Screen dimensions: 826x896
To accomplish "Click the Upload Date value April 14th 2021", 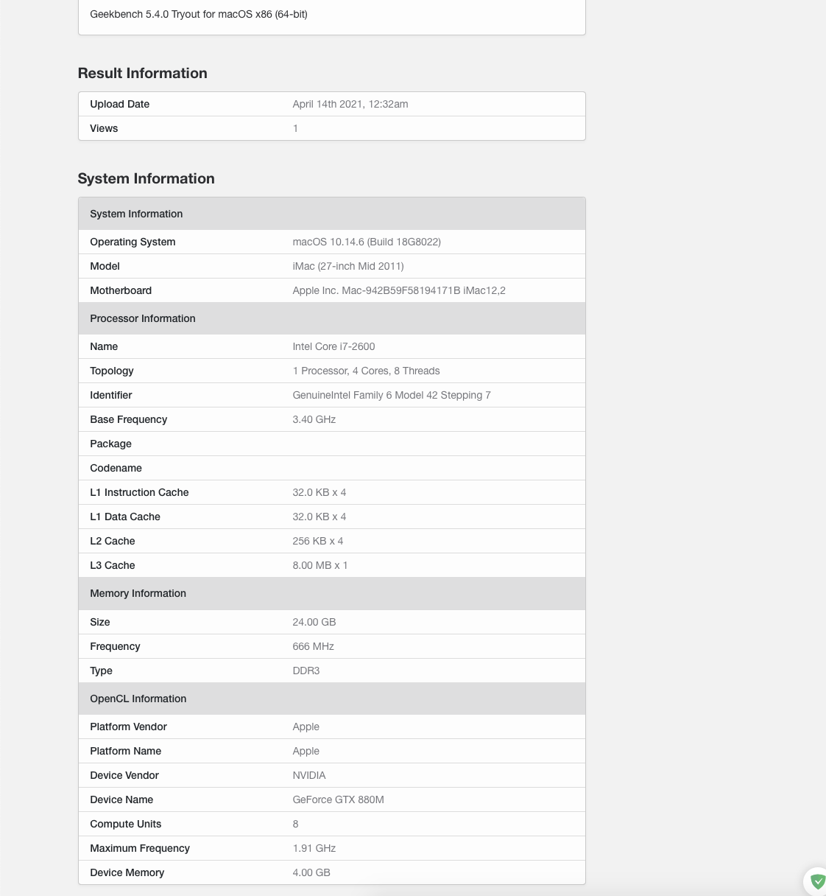I will pyautogui.click(x=350, y=104).
